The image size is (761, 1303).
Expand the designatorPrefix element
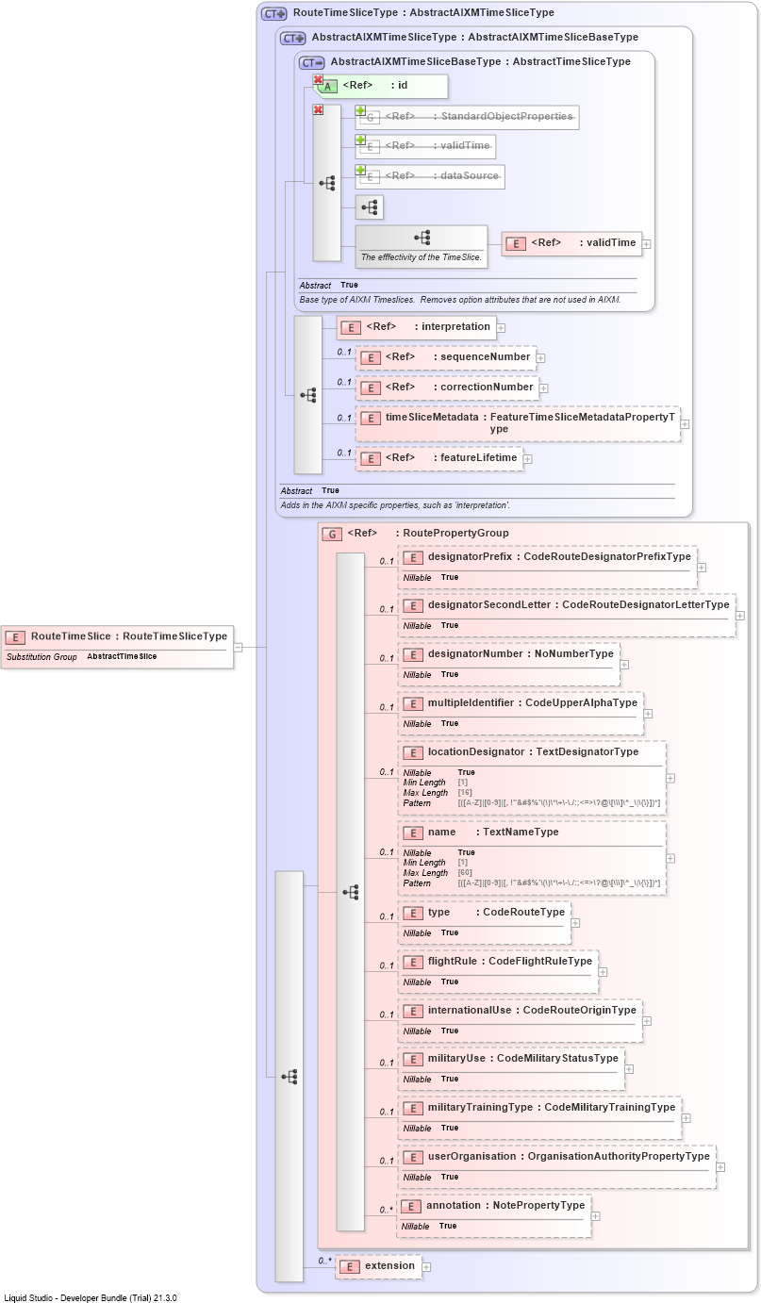click(703, 568)
